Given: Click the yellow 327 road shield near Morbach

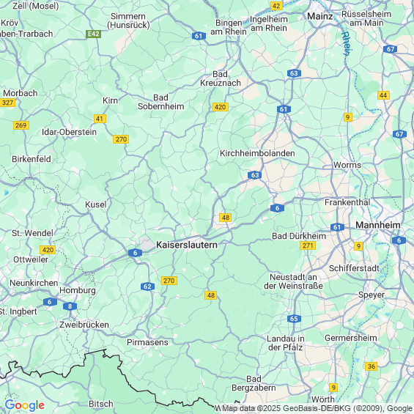Looking at the screenshot, I should click(x=7, y=103).
